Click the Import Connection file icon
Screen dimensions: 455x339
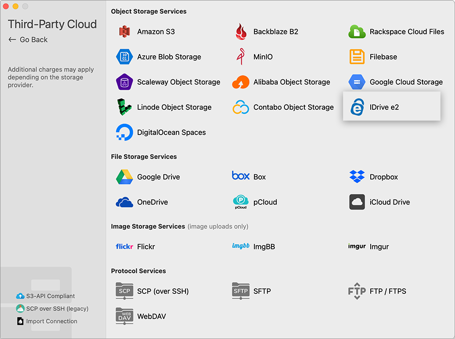20,321
